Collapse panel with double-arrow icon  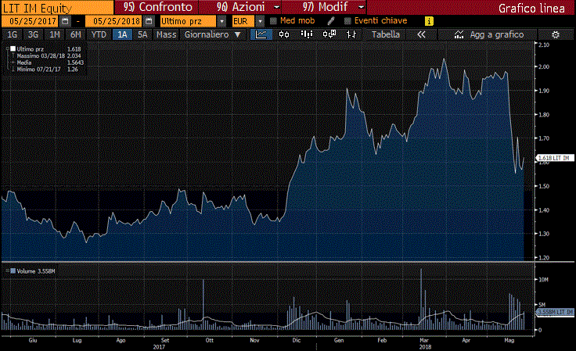[421, 34]
